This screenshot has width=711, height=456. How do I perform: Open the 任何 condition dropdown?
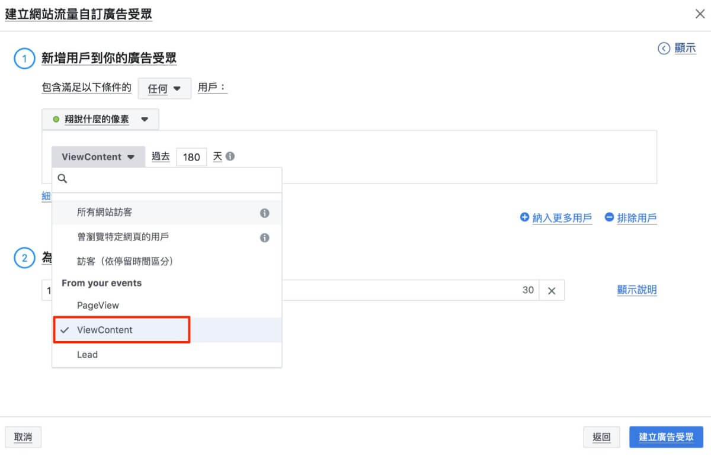(164, 89)
